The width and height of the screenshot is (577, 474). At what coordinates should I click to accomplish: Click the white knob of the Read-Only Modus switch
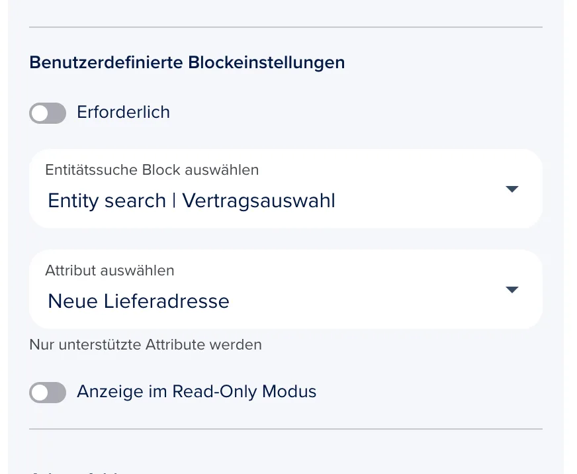(x=40, y=392)
